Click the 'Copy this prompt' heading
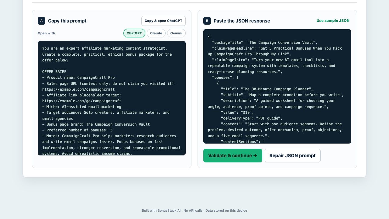Screen dimensions: 389x219 (67, 21)
